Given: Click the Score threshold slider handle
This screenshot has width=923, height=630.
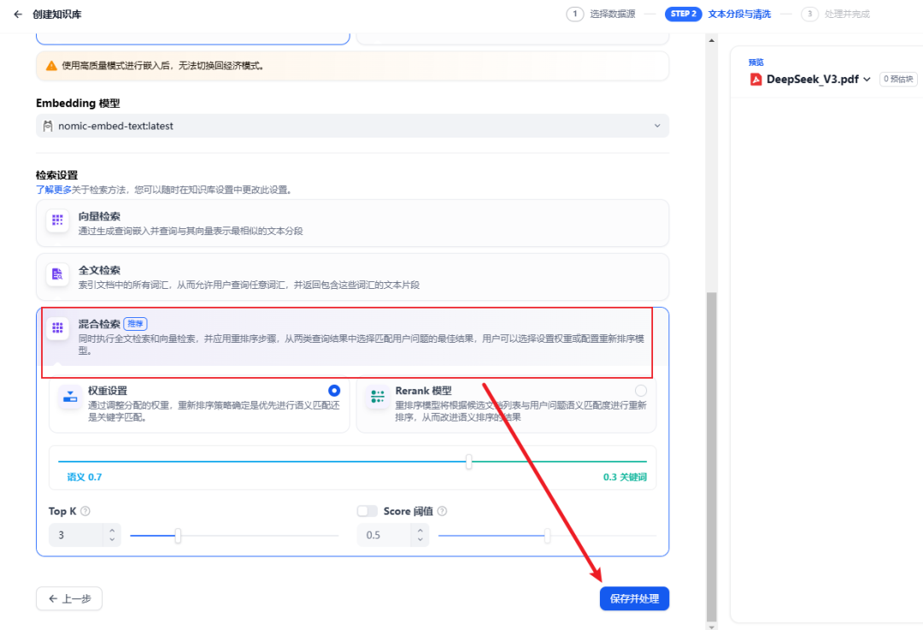Looking at the screenshot, I should coord(548,535).
